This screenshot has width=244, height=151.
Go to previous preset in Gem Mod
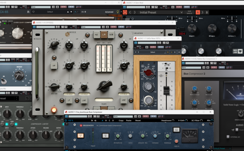[130, 12]
